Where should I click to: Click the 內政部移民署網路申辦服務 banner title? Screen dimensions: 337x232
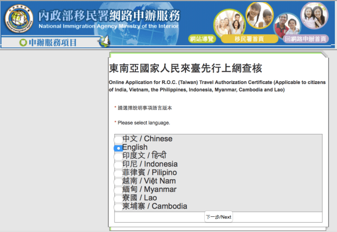pos(109,16)
